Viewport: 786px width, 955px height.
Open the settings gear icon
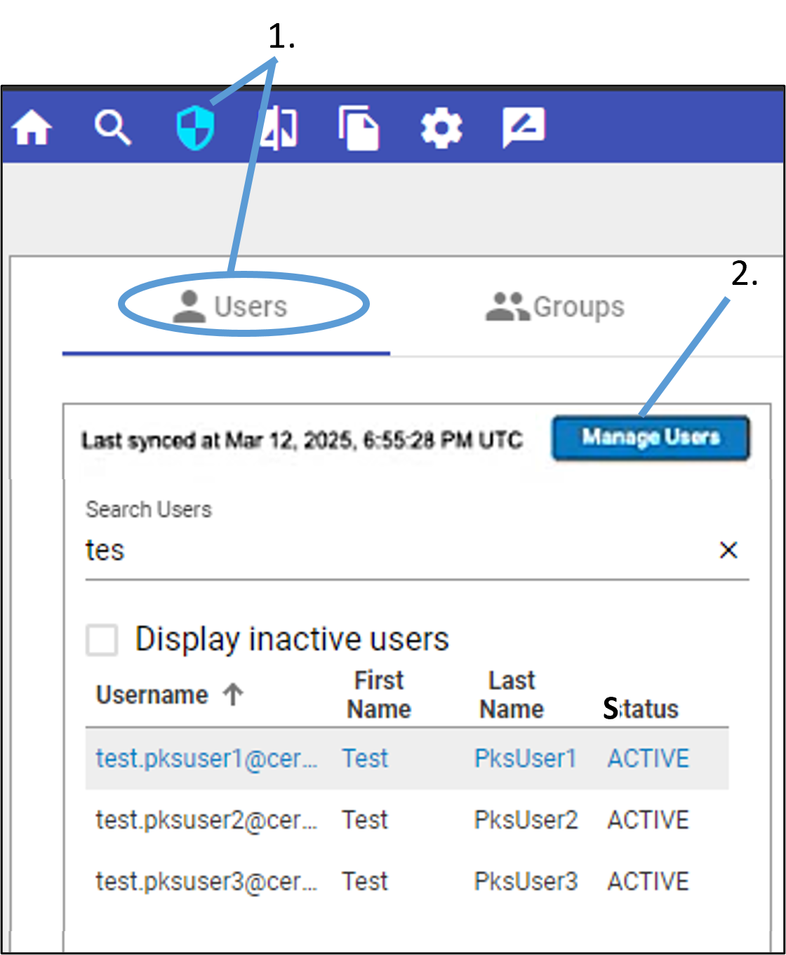(x=441, y=128)
